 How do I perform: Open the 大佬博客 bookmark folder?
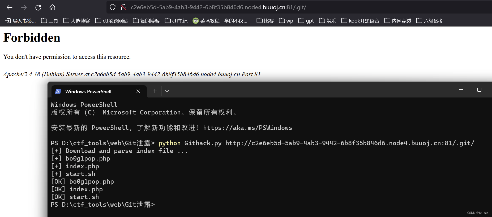click(x=77, y=21)
